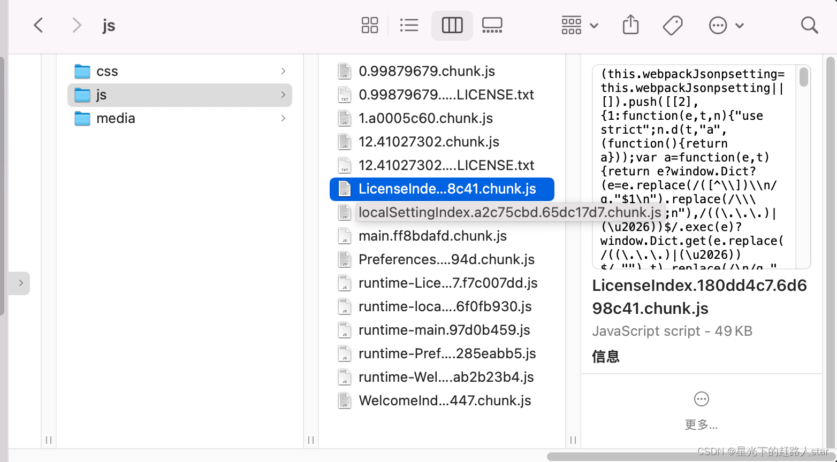
Task: Select the js folder row
Action: pos(180,95)
